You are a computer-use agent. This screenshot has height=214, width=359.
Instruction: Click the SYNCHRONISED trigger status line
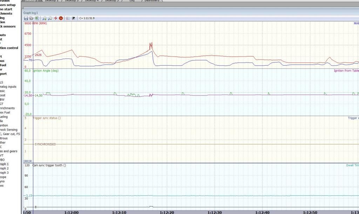tap(45, 144)
